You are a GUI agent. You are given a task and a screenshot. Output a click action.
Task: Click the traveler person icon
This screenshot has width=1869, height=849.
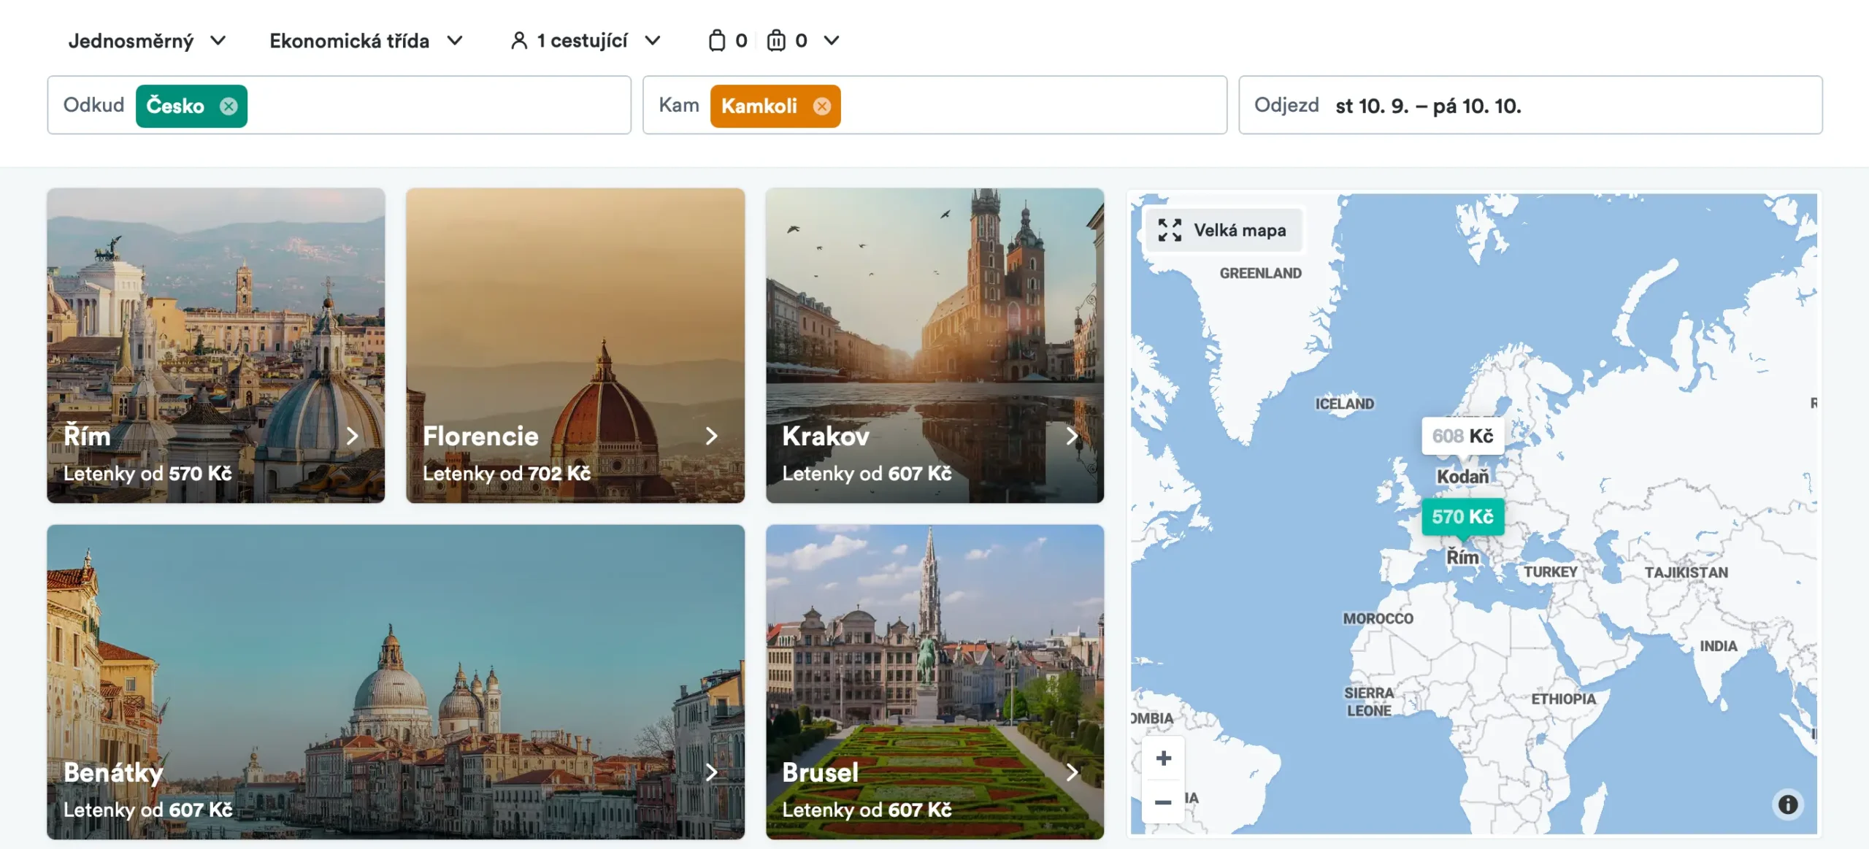518,41
